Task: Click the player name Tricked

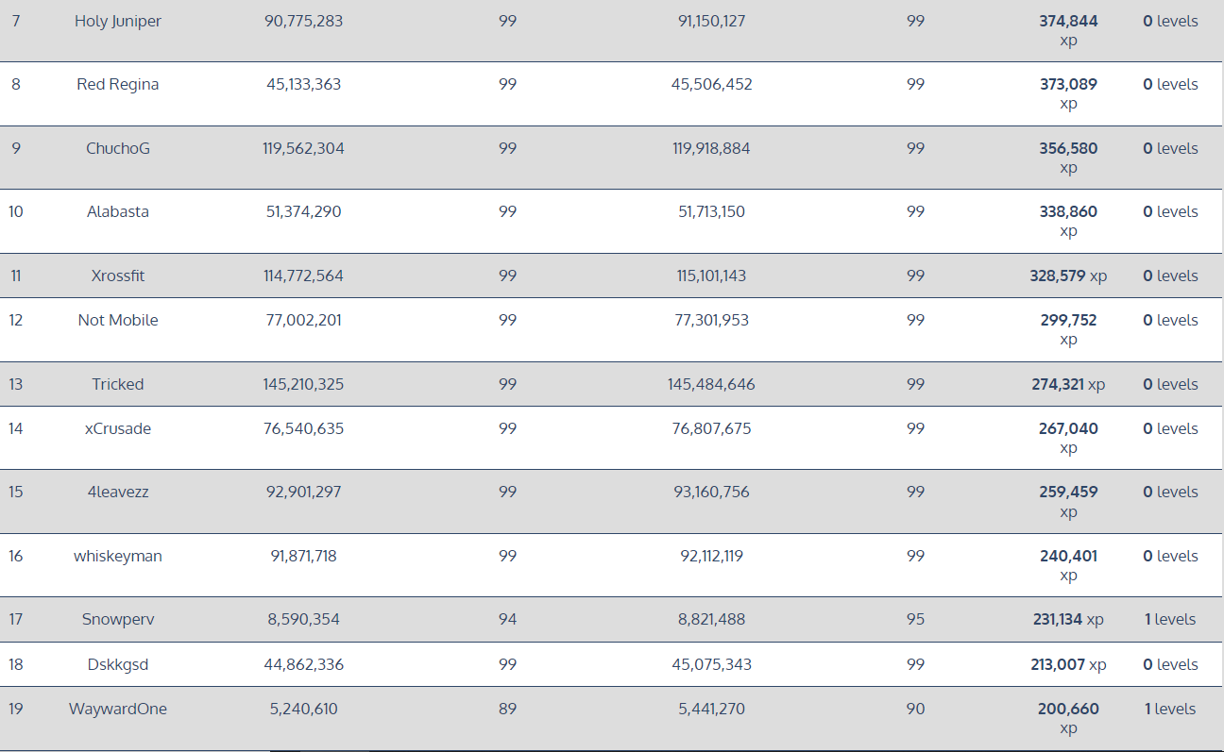Action: coord(118,384)
